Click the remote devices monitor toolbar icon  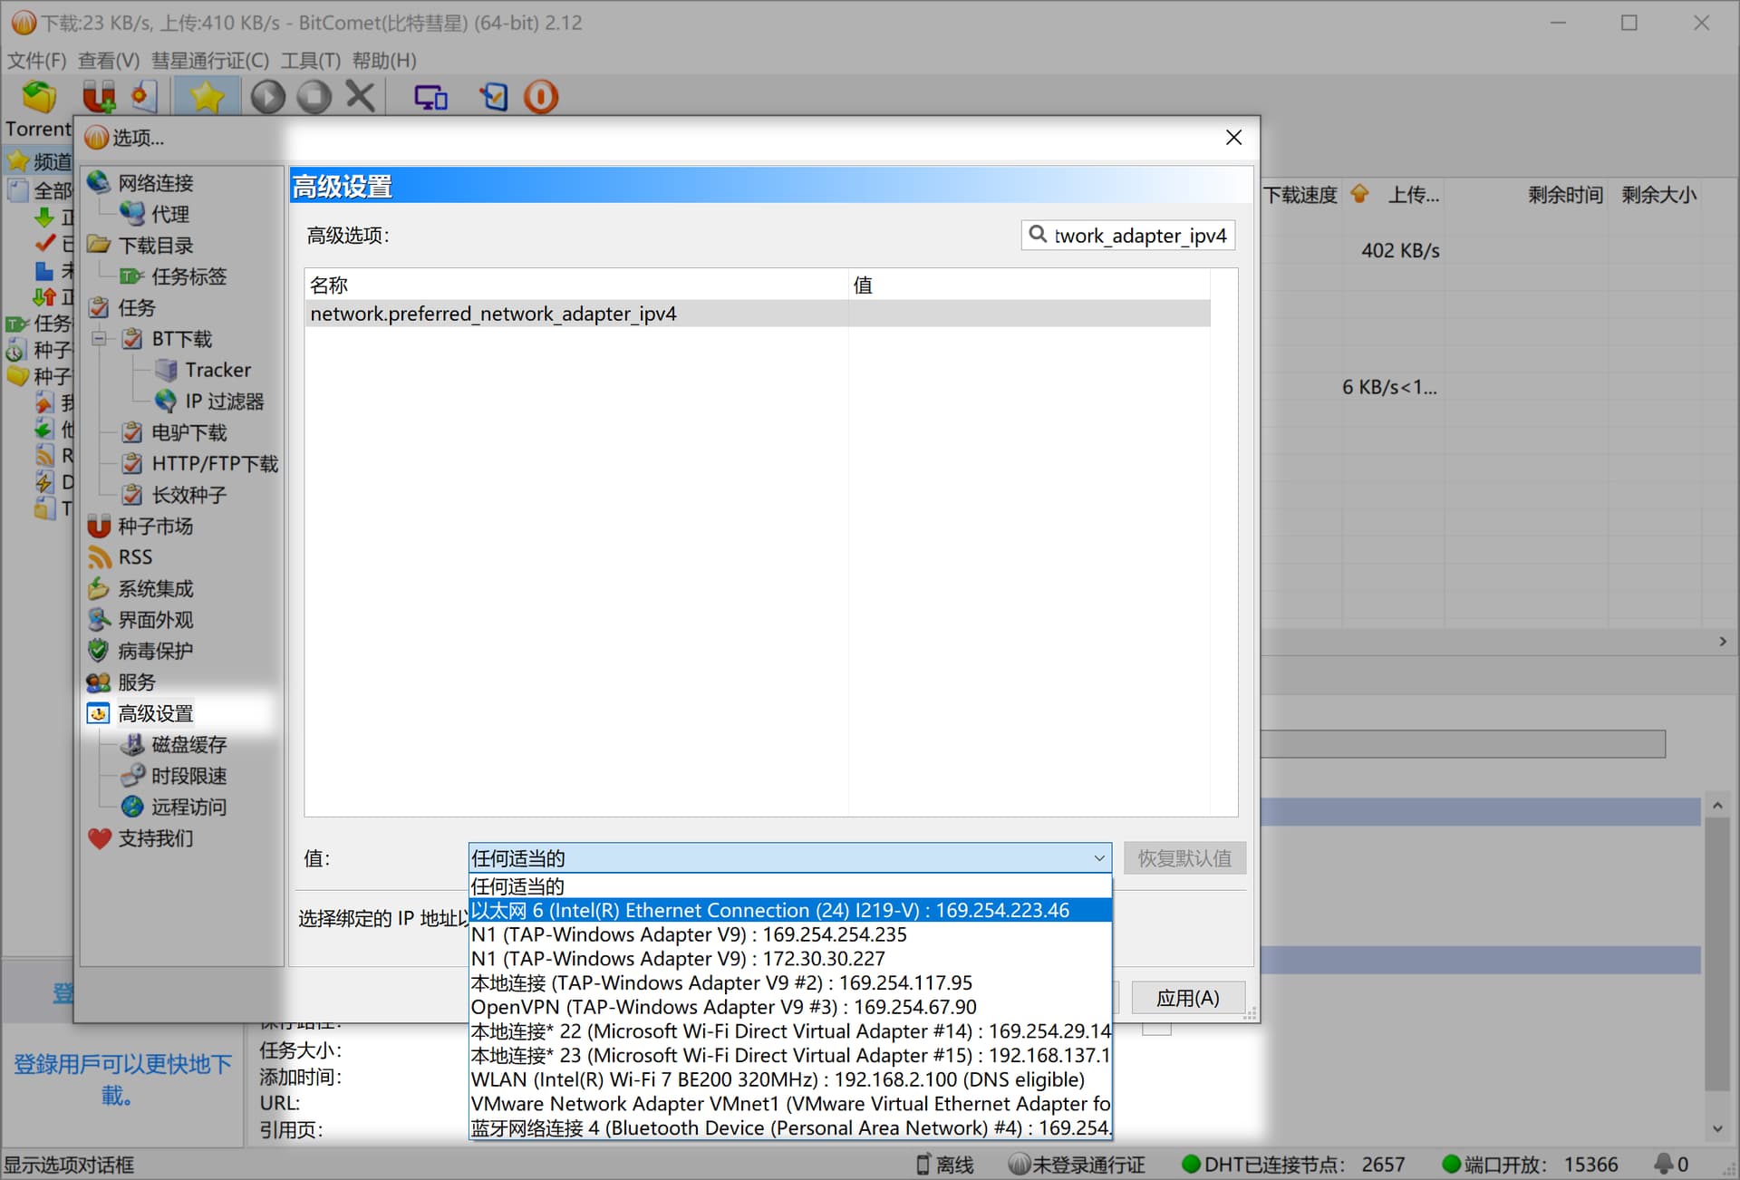430,96
